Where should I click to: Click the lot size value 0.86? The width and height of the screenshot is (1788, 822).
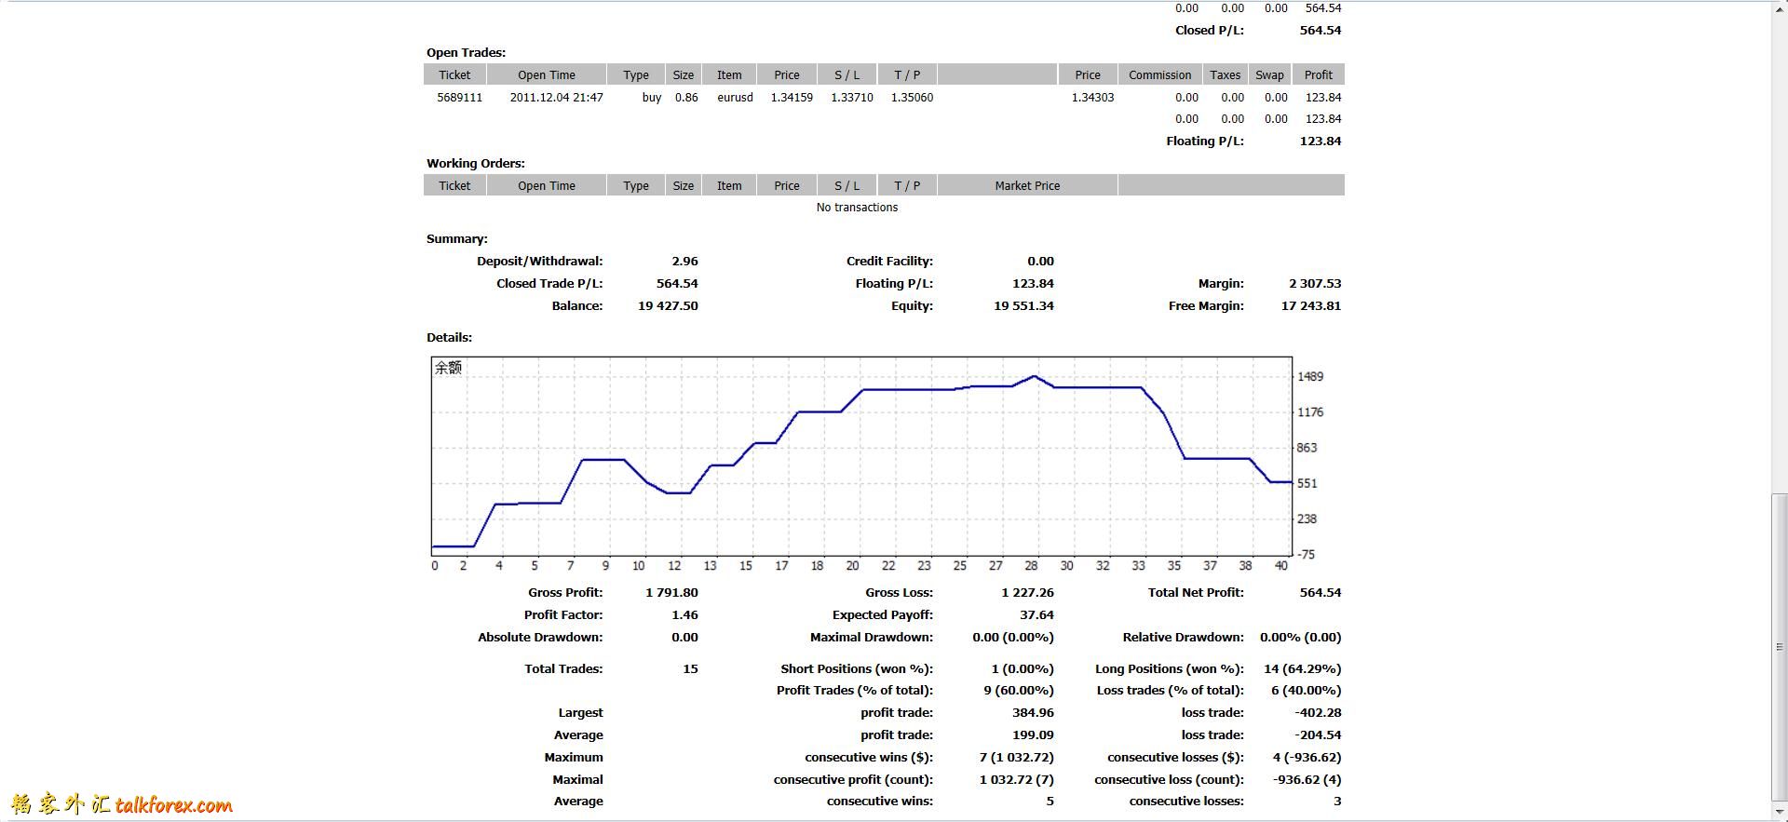coord(686,97)
